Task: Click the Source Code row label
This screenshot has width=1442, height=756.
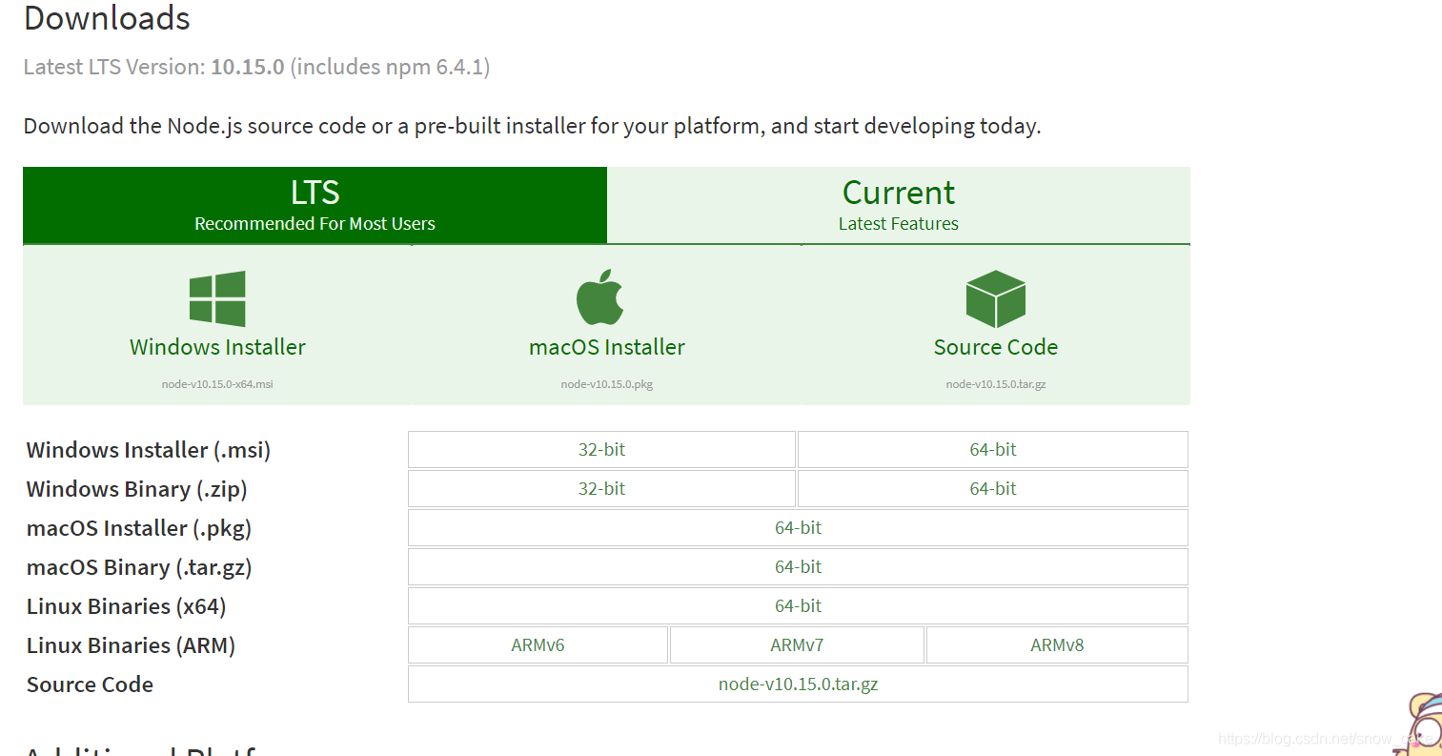Action: point(90,684)
